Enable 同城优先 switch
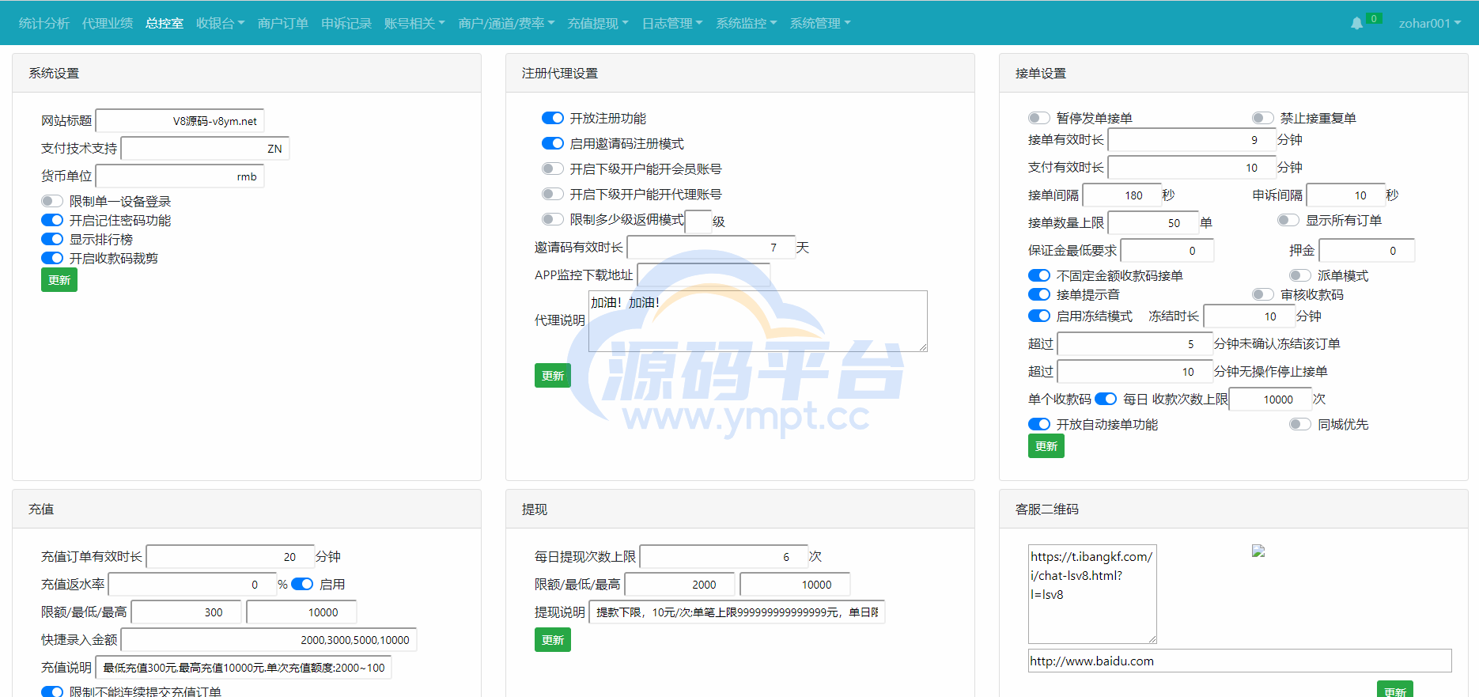Screen dimensions: 1479x697 coord(1300,424)
